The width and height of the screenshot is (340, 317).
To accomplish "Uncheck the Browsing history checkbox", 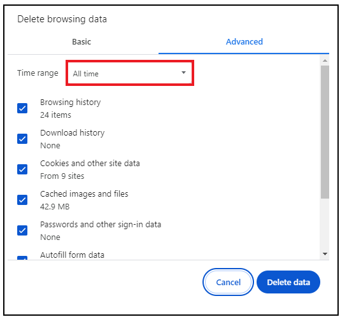I will click(22, 108).
